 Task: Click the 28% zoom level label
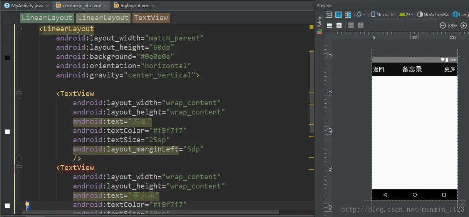(453, 25)
